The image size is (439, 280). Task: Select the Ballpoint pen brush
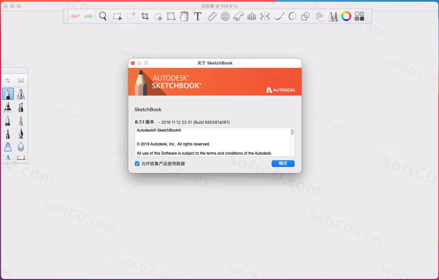click(x=8, y=120)
